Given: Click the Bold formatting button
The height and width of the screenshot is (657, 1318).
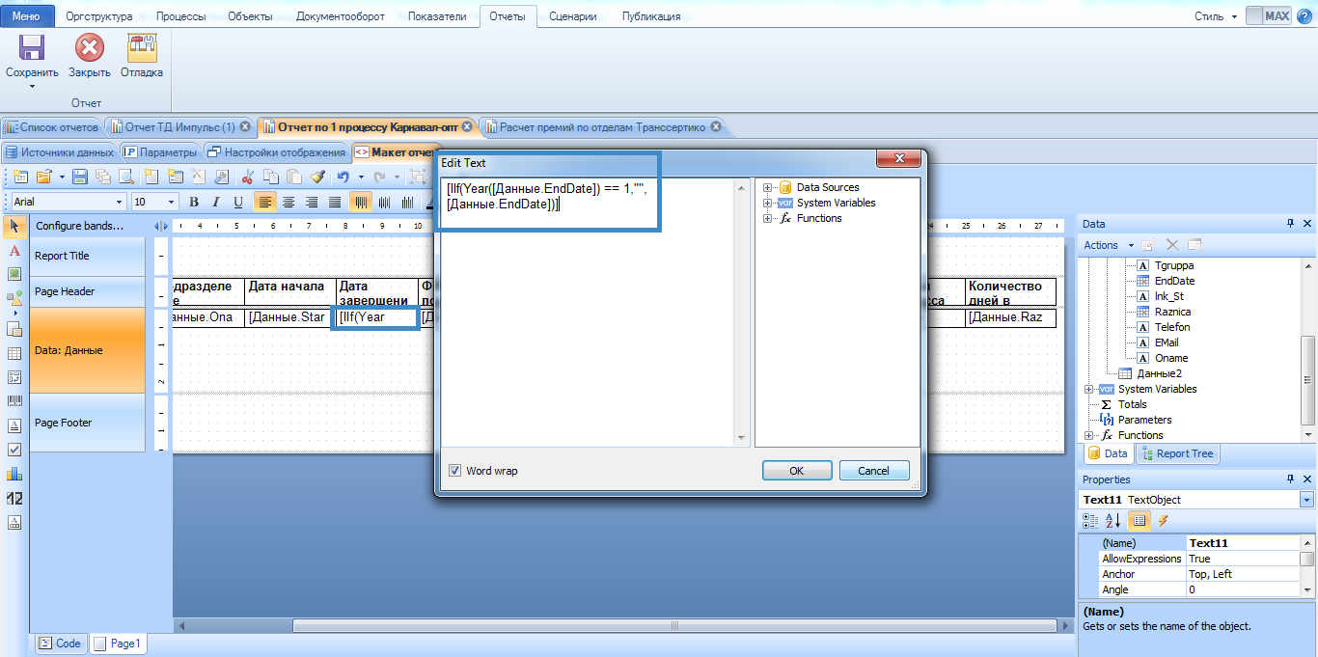Looking at the screenshot, I should (193, 202).
